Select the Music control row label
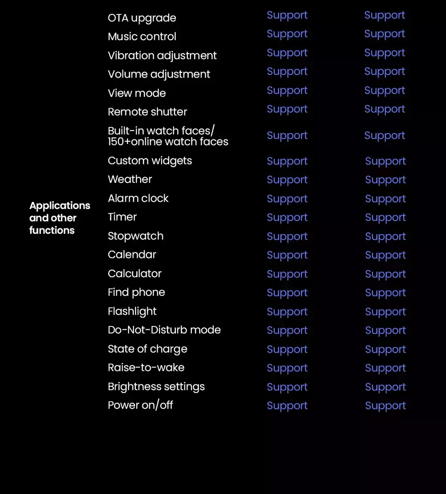 click(x=142, y=37)
